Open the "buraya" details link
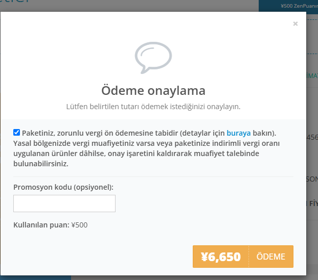318x280 pixels. pyautogui.click(x=238, y=133)
